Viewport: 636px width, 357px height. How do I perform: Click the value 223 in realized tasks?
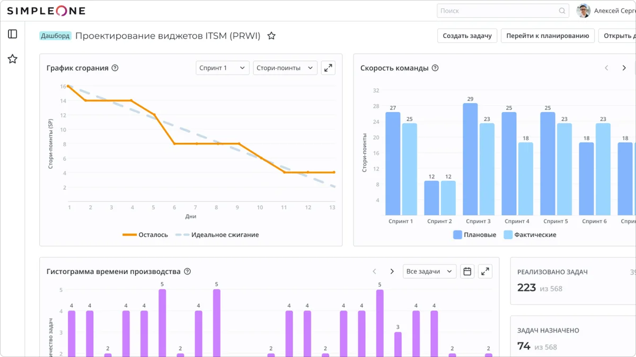pos(527,287)
